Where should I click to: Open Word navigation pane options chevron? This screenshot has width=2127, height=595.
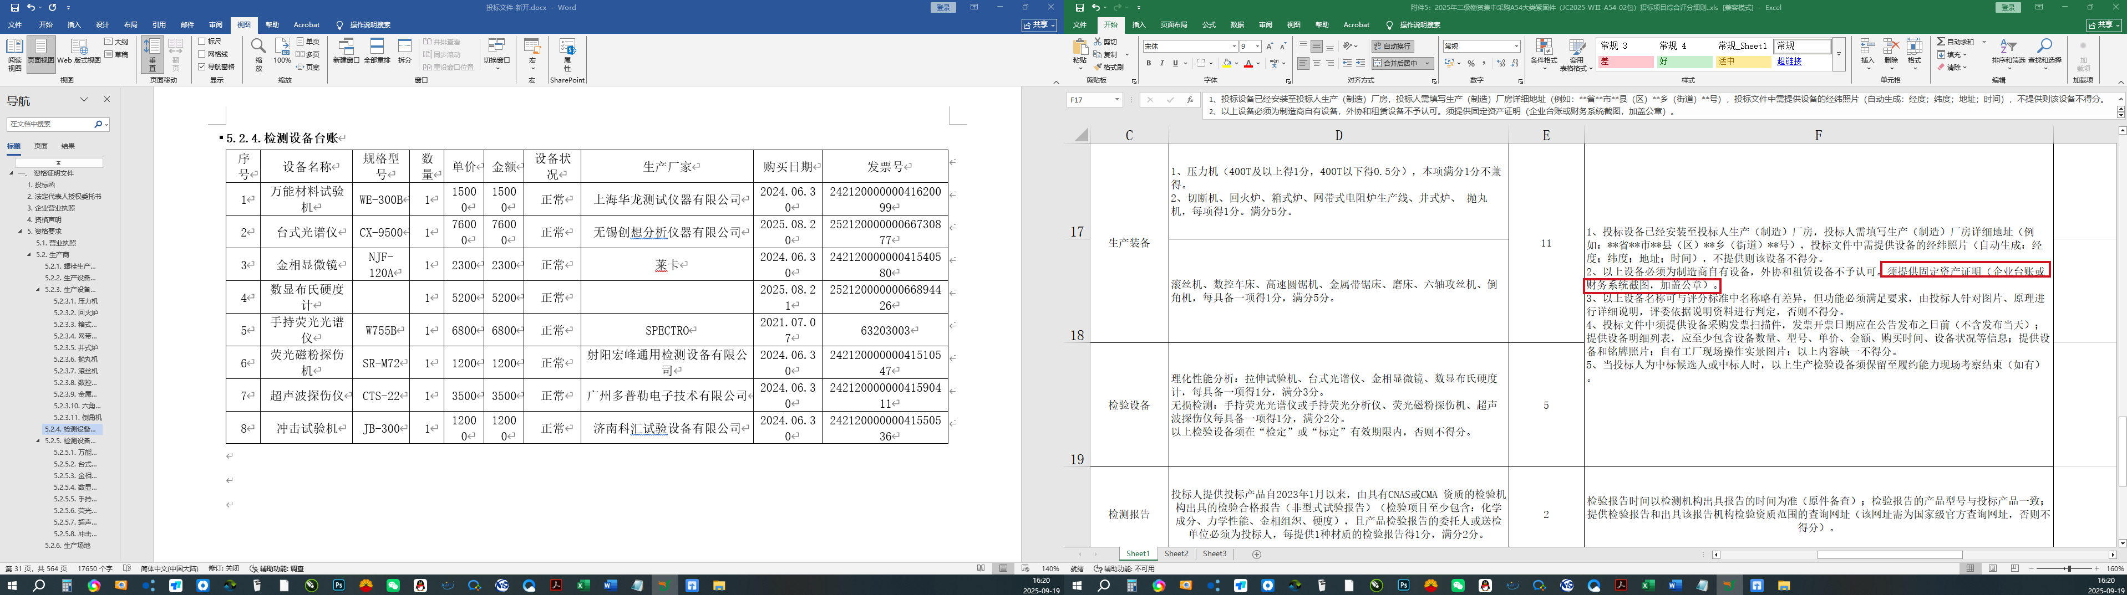[x=83, y=100]
